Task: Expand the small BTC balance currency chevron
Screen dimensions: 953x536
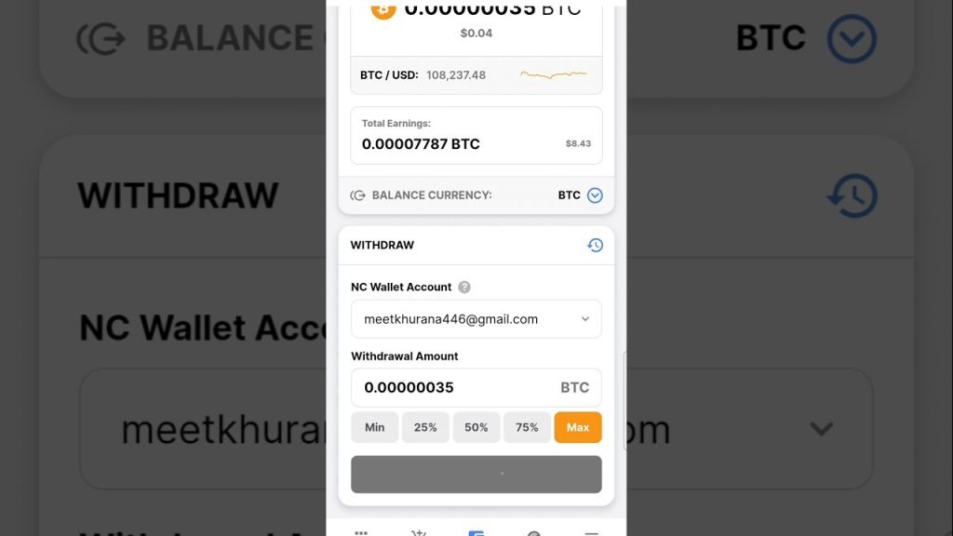Action: (595, 195)
